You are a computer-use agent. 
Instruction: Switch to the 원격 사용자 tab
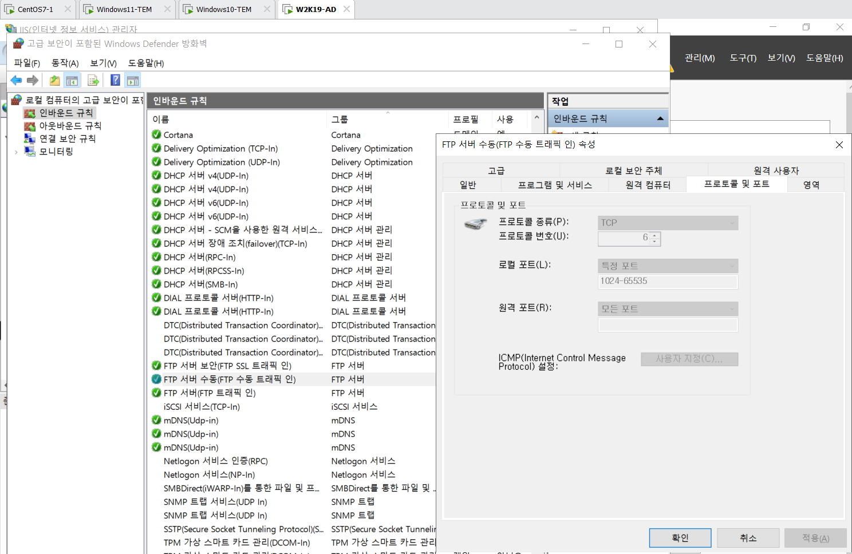[x=776, y=171]
